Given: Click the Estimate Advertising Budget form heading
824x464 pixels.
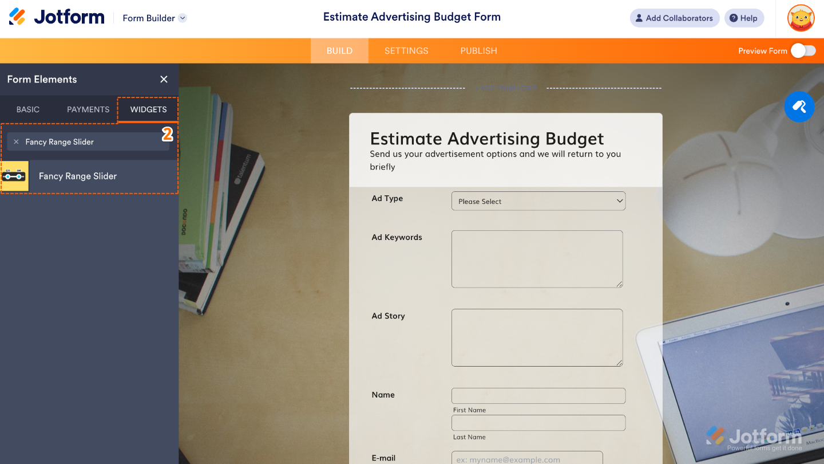Looking at the screenshot, I should click(x=487, y=139).
